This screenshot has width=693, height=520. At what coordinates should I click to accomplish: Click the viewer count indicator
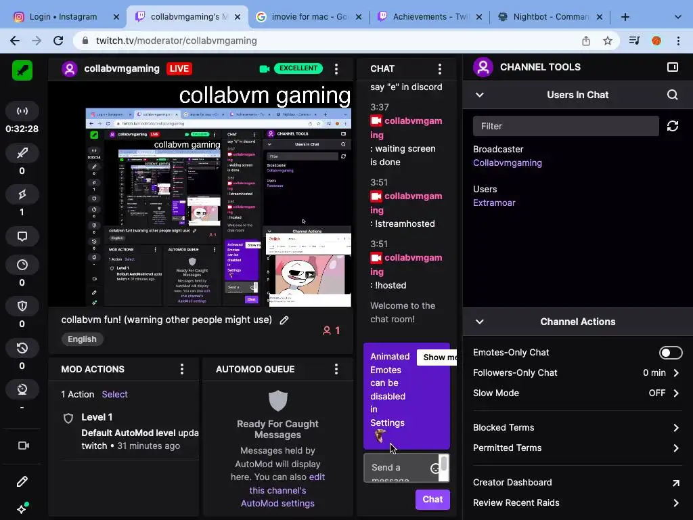332,330
